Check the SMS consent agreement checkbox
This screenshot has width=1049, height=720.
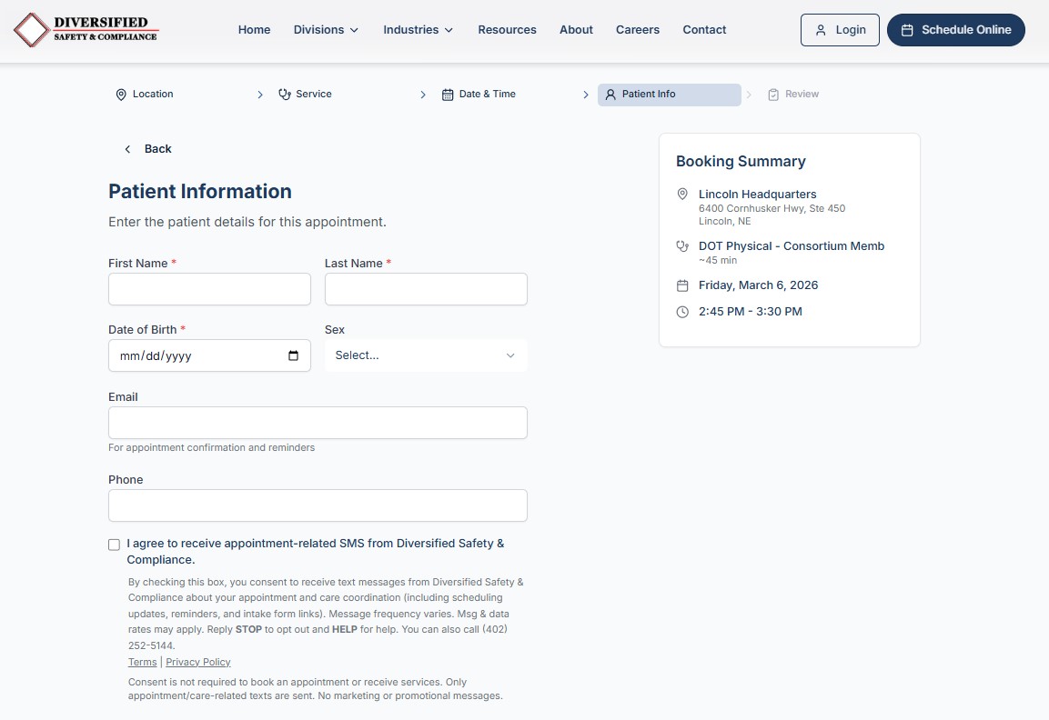pos(114,544)
